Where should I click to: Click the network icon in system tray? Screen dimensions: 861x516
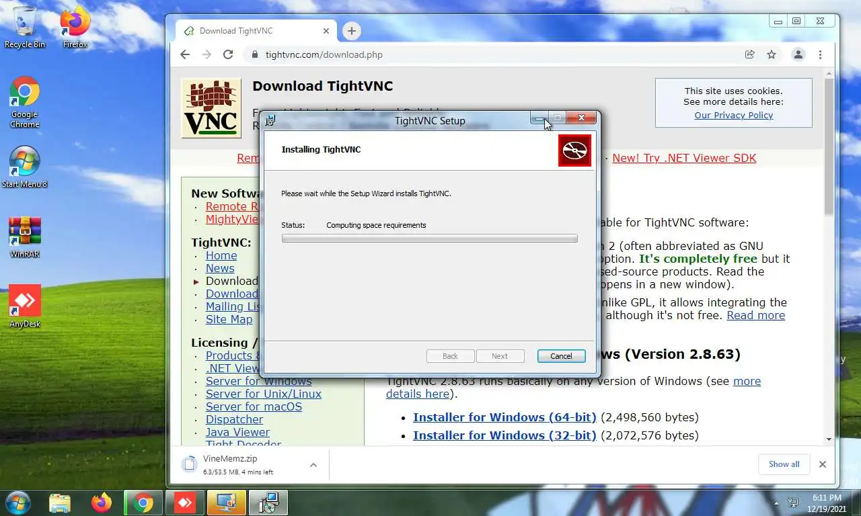click(x=794, y=503)
